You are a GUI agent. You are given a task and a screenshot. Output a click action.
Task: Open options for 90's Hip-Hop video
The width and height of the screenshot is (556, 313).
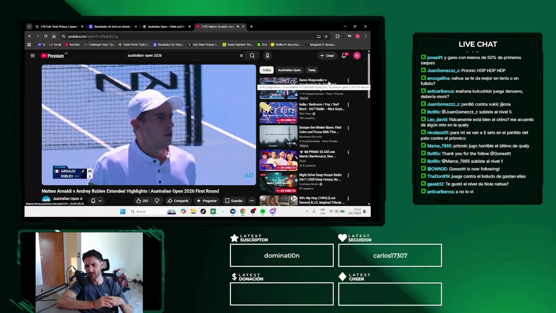tap(348, 199)
